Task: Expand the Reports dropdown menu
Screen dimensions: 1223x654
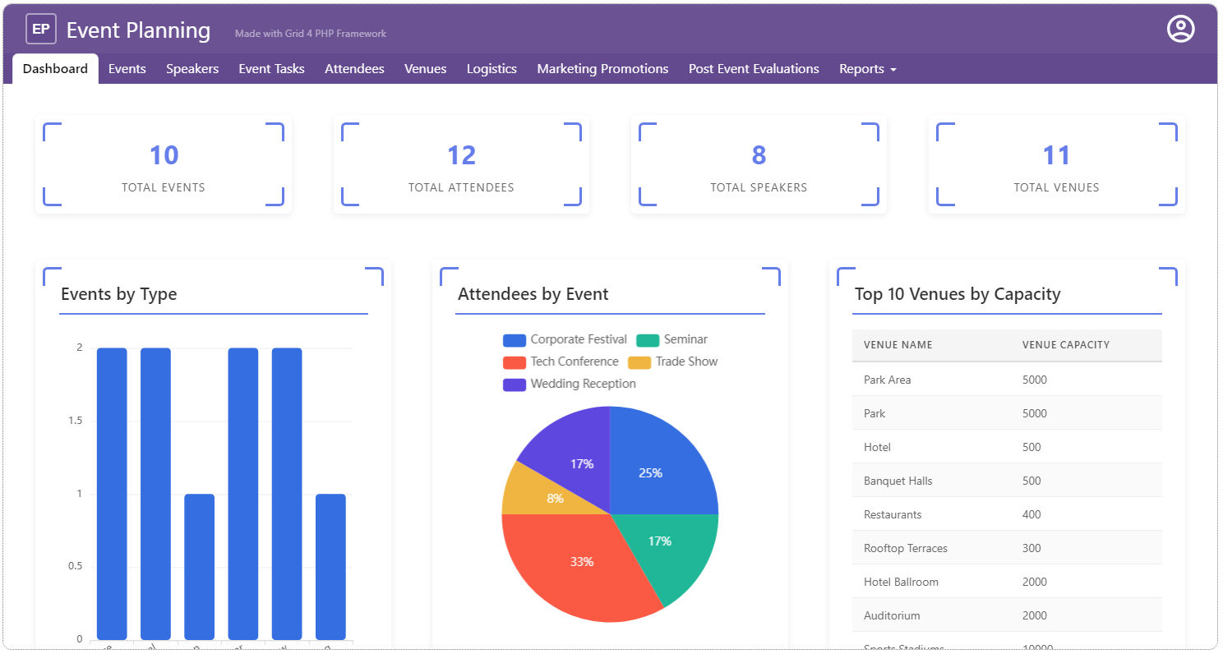Action: tap(867, 69)
